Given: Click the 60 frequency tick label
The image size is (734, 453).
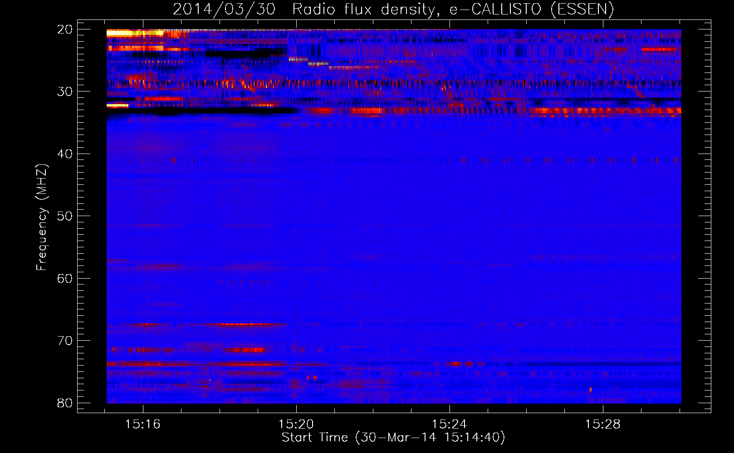Looking at the screenshot, I should (x=65, y=278).
